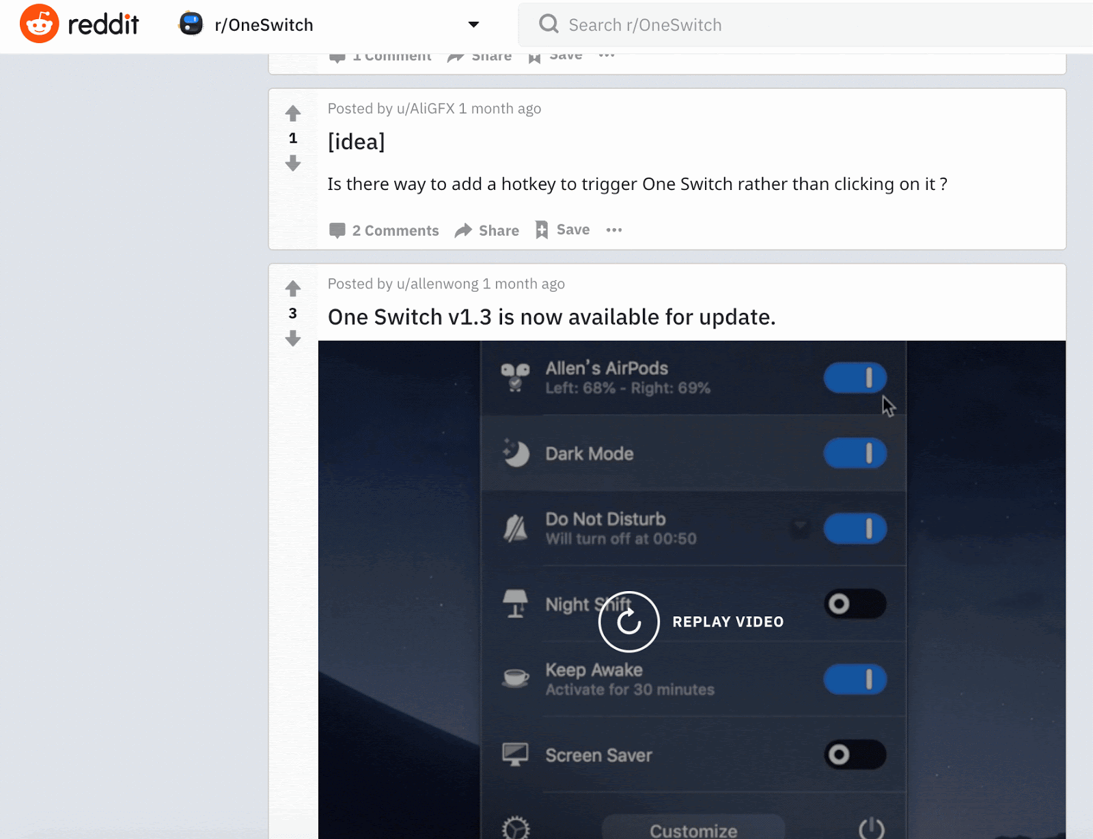
Task: Expand the r/OneSwitch community dropdown arrow
Action: (x=473, y=25)
